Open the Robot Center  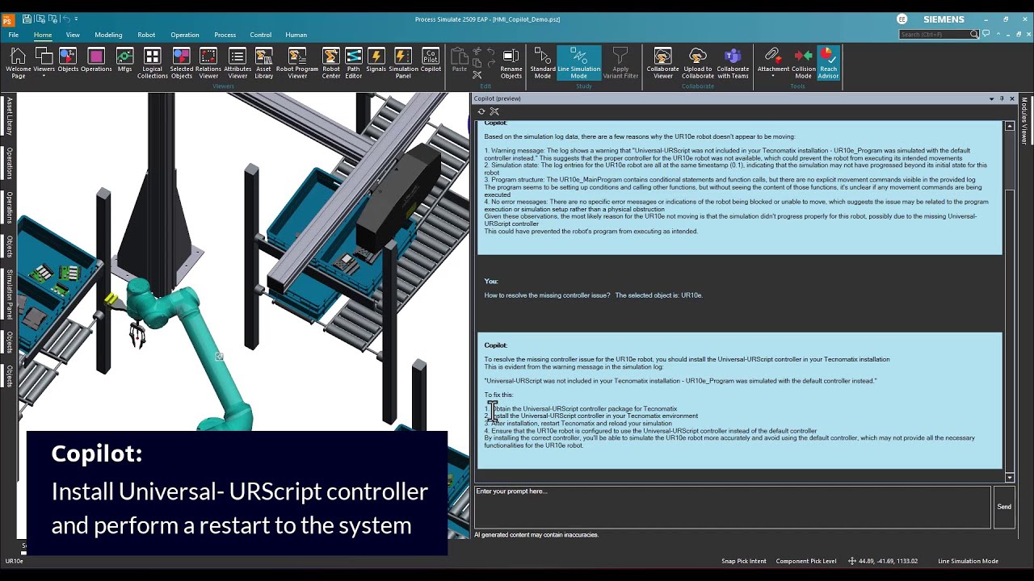pyautogui.click(x=331, y=63)
